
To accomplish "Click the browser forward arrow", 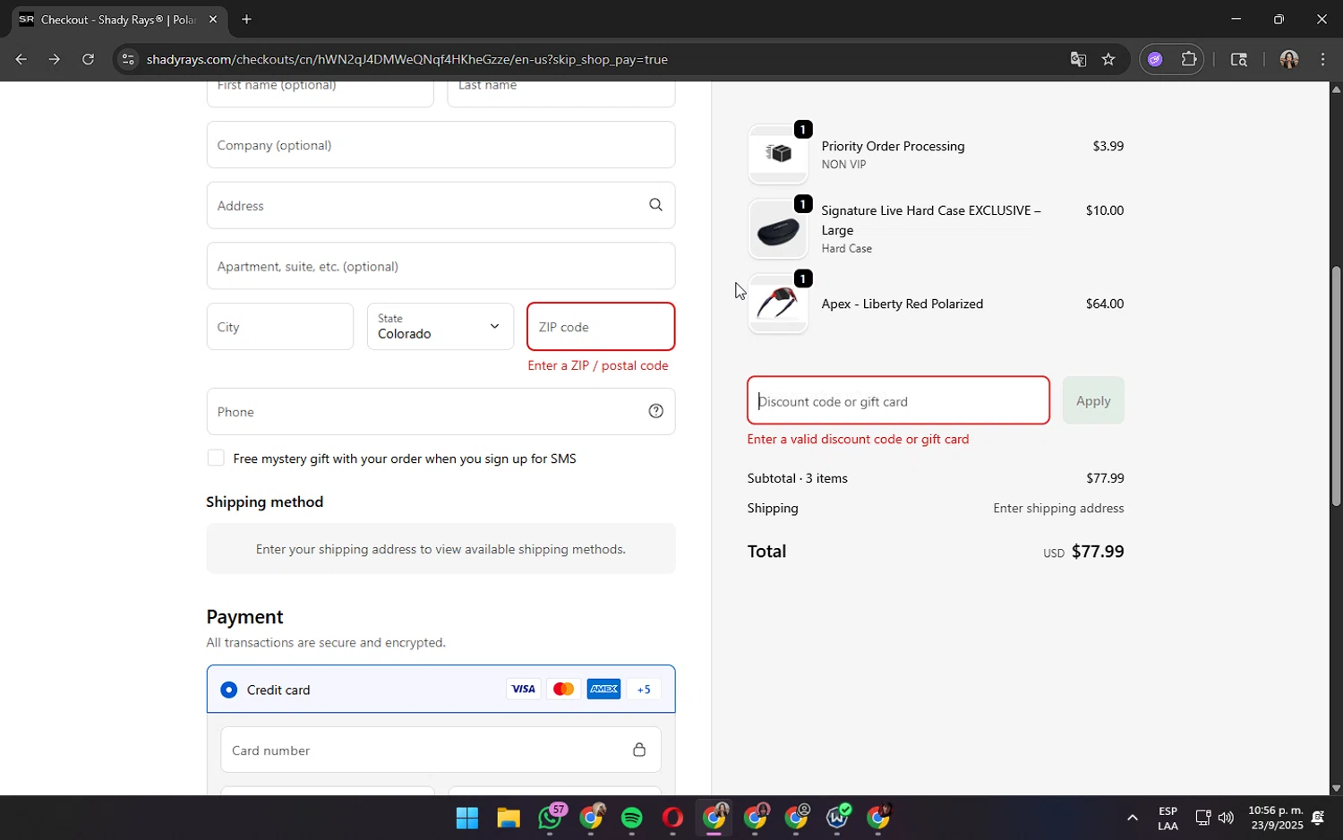I will pos(55,59).
